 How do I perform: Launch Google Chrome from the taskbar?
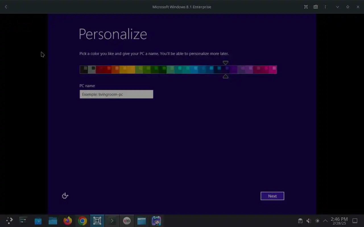(82, 221)
